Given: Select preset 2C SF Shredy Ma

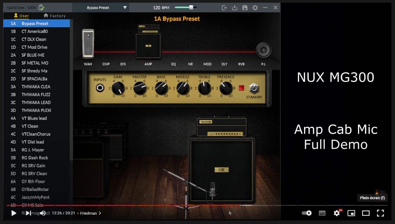Looking at the screenshot, I should pos(37,71).
